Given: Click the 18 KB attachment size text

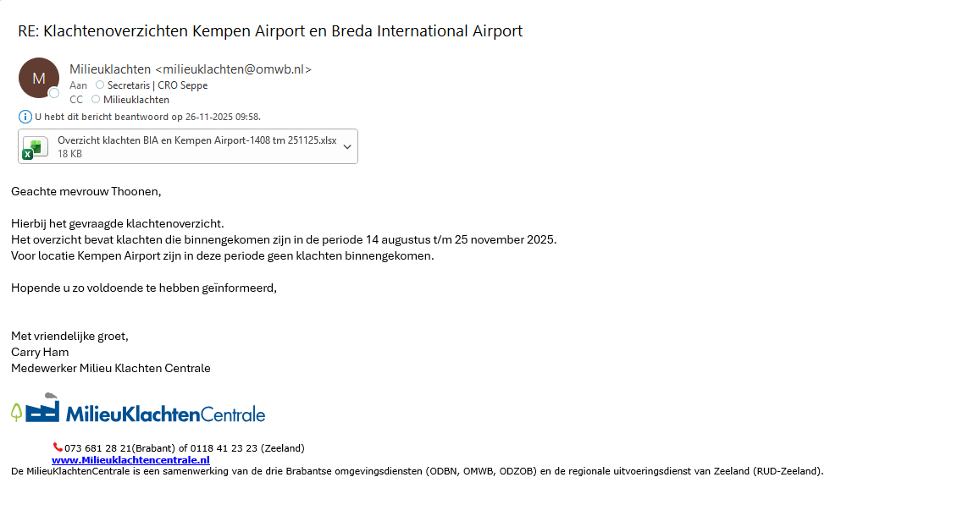Looking at the screenshot, I should [x=69, y=154].
